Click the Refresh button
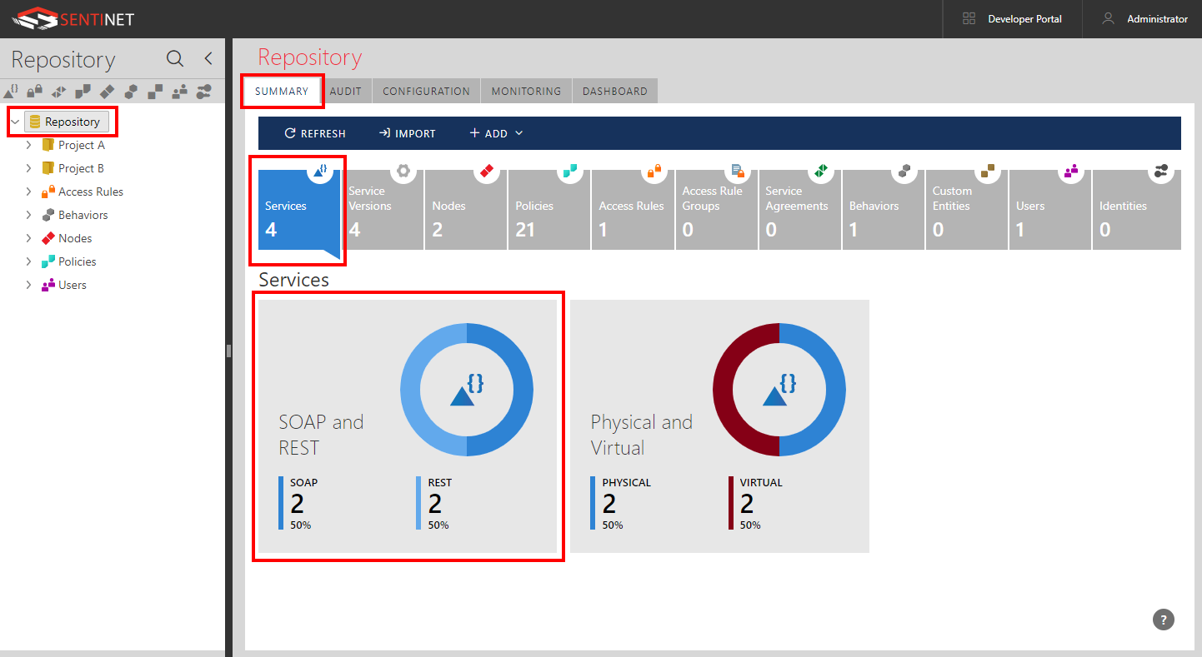 click(315, 133)
